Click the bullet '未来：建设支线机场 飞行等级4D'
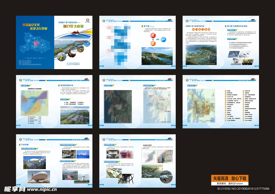 pos(74,104)
